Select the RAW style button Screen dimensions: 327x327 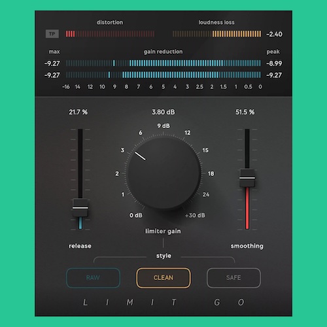coord(93,278)
